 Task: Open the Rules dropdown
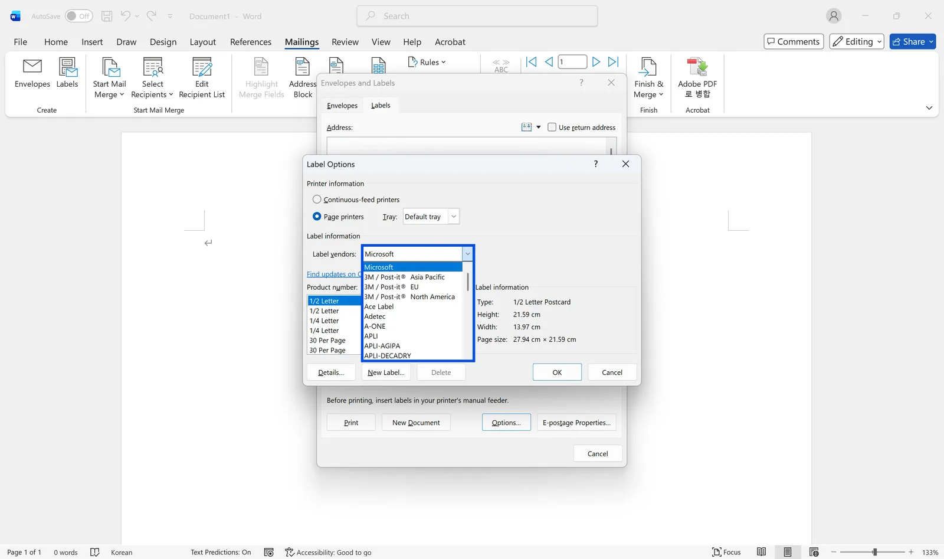point(427,62)
